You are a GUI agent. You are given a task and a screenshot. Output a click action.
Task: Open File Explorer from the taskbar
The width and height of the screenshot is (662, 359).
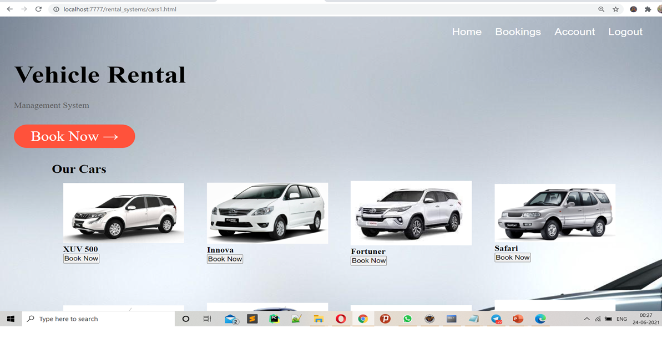pyautogui.click(x=319, y=319)
